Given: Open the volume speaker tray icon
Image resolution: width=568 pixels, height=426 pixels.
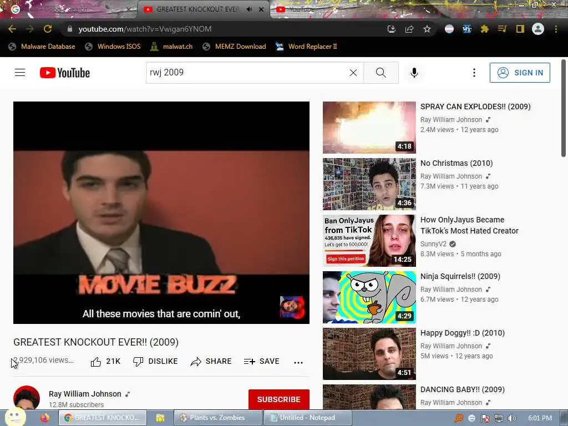Looking at the screenshot, I should [x=511, y=418].
